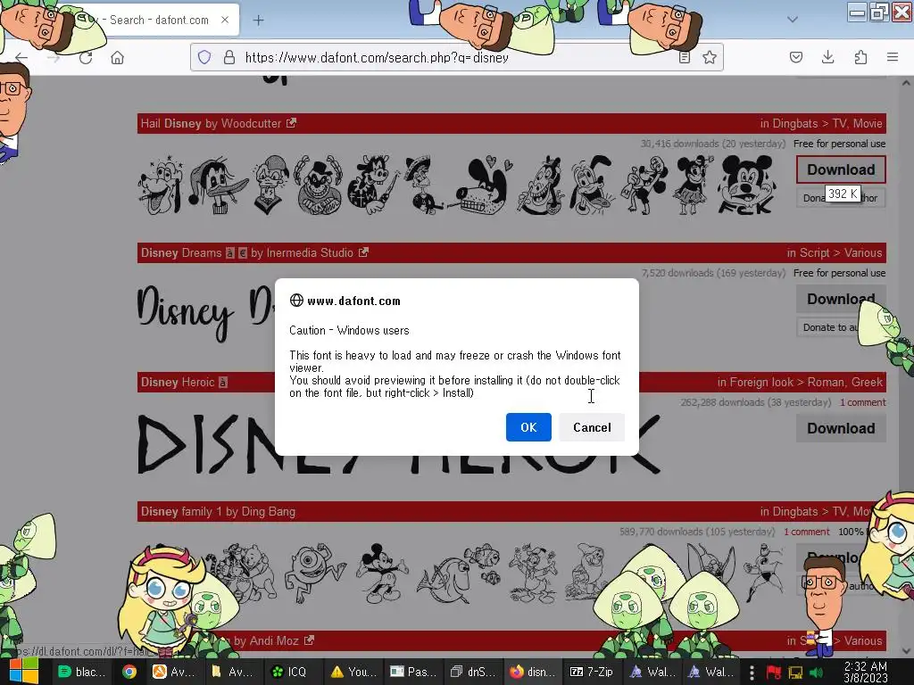The height and width of the screenshot is (685, 914).
Task: Show hidden tray icons overflow
Action: 752,673
